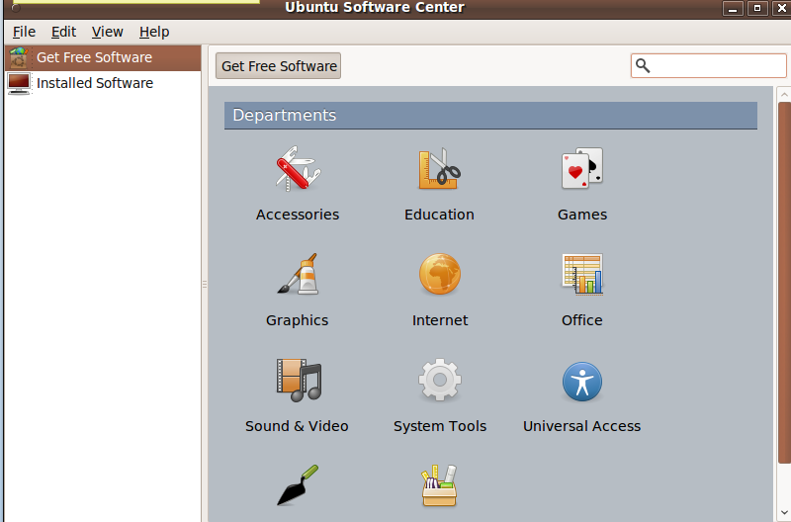
Task: Click the Graphics label
Action: point(298,320)
